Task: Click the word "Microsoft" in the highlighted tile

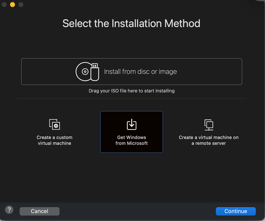Action: (137, 143)
